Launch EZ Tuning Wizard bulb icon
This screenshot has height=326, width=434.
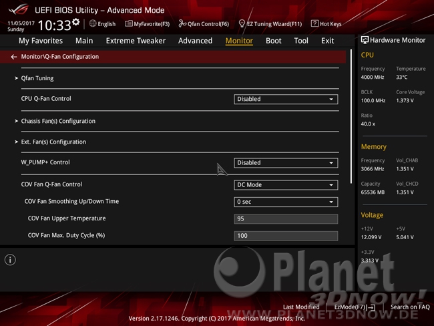click(x=242, y=24)
